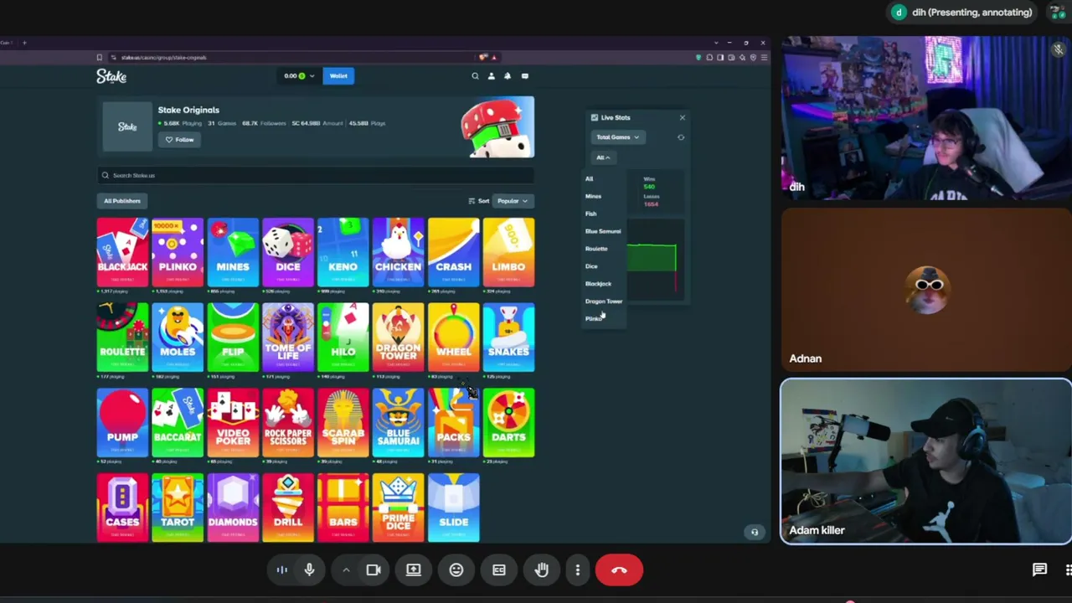Select Dice in the stats filter list
1072x603 pixels.
click(x=591, y=266)
